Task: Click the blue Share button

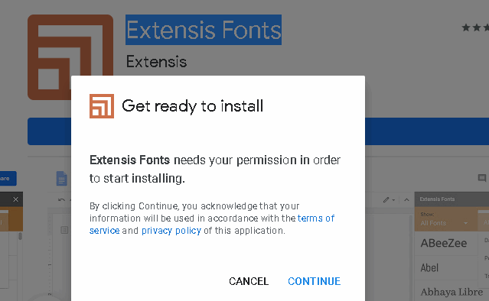Action: click(x=8, y=178)
